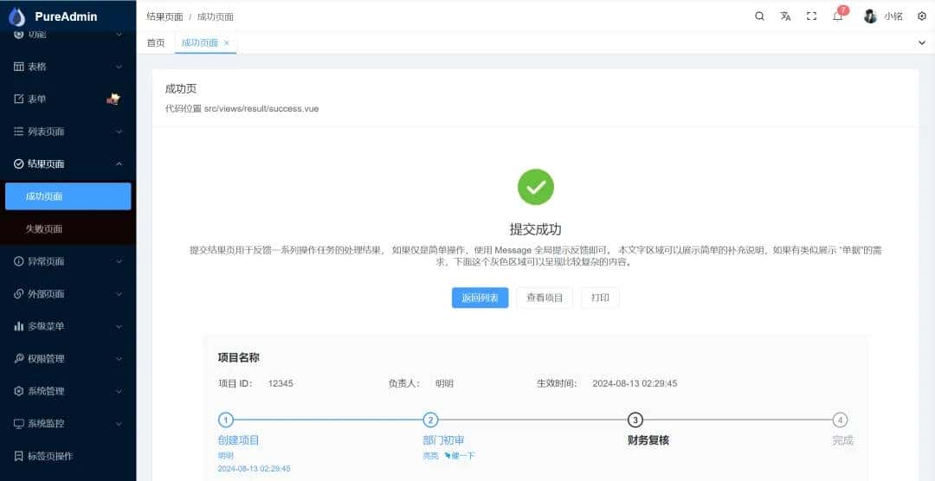Select step 2 circle 部门初审
This screenshot has height=481, width=935.
click(430, 420)
